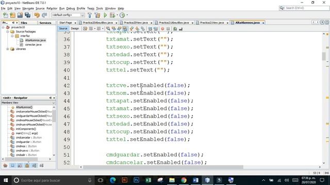Click the Stop Macro Recording icon

[168, 29]
